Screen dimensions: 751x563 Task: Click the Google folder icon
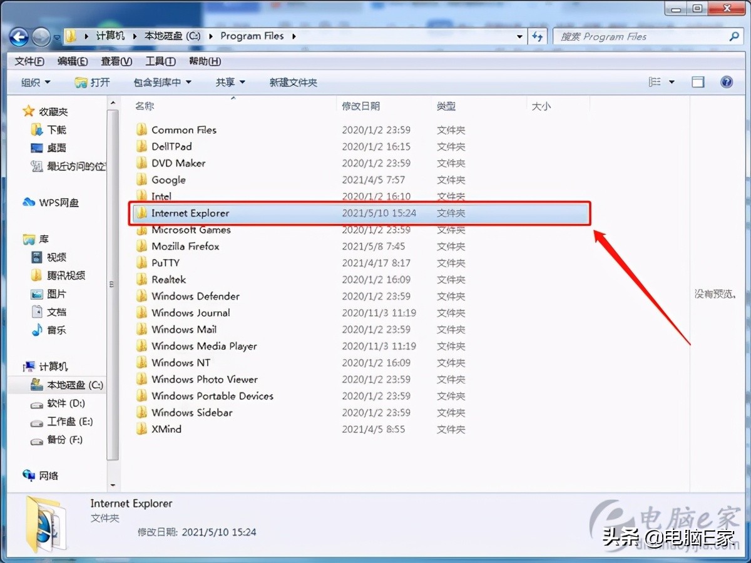[x=141, y=180]
